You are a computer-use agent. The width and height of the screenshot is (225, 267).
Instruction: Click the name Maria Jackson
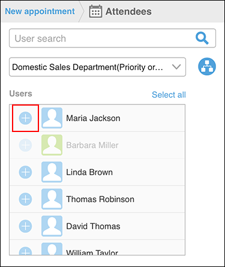tap(93, 118)
